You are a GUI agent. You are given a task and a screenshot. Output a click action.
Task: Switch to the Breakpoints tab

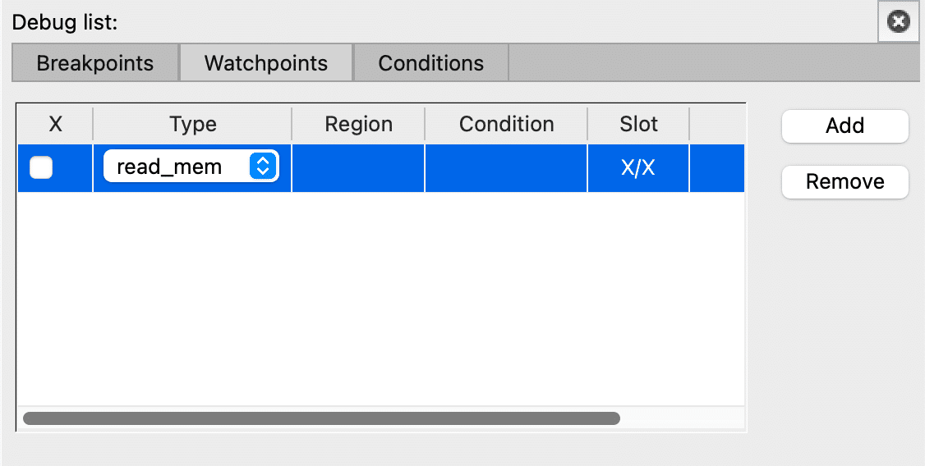coord(95,63)
